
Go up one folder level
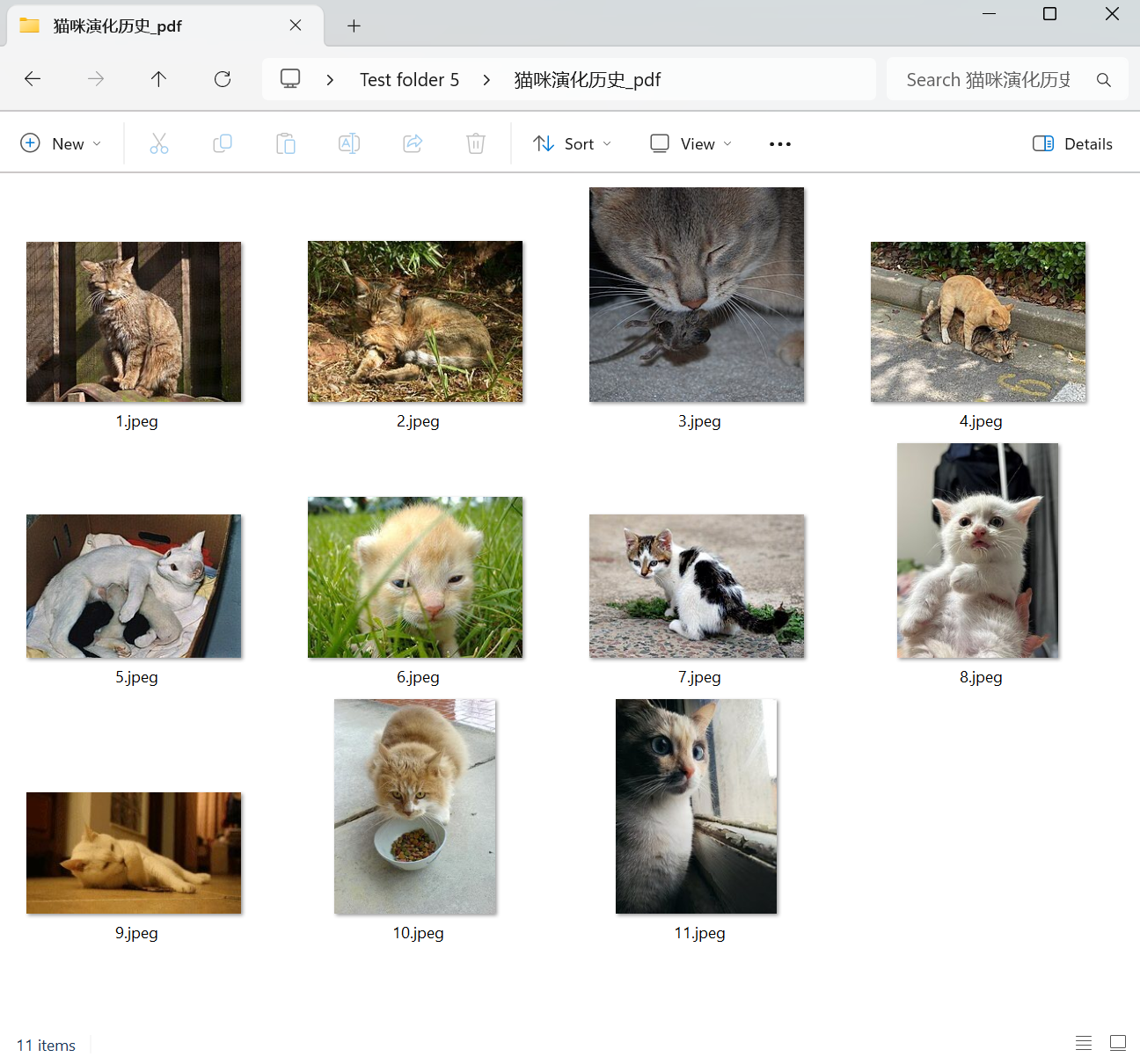coord(159,79)
